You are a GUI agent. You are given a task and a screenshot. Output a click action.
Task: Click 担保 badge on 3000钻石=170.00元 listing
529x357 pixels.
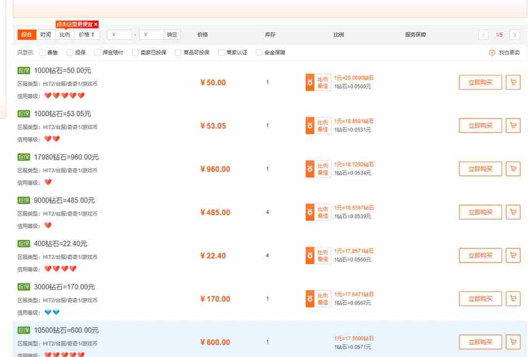[x=24, y=287]
